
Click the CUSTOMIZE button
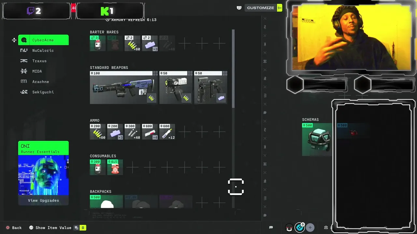pyautogui.click(x=261, y=8)
